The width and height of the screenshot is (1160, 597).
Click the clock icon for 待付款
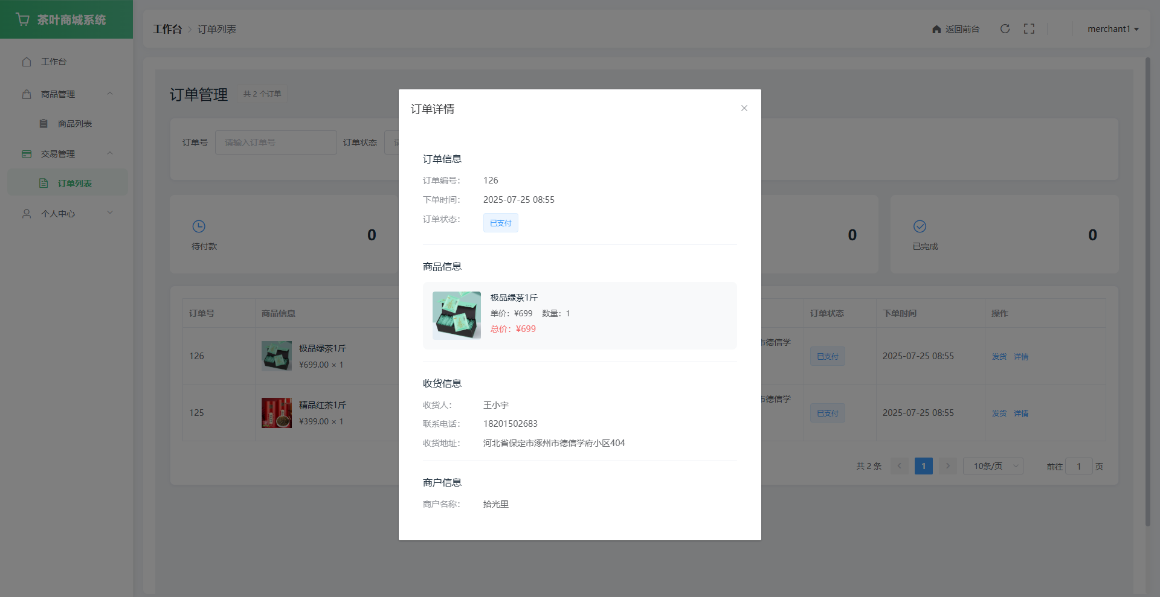[199, 226]
